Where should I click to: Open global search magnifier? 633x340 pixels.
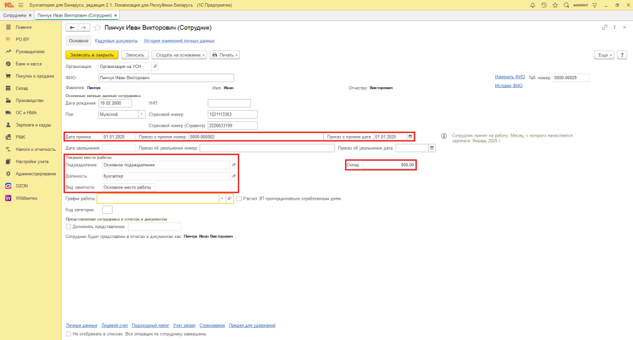tap(566, 5)
